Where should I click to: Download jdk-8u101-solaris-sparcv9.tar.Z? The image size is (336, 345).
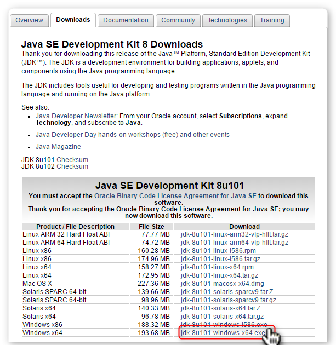(227, 292)
